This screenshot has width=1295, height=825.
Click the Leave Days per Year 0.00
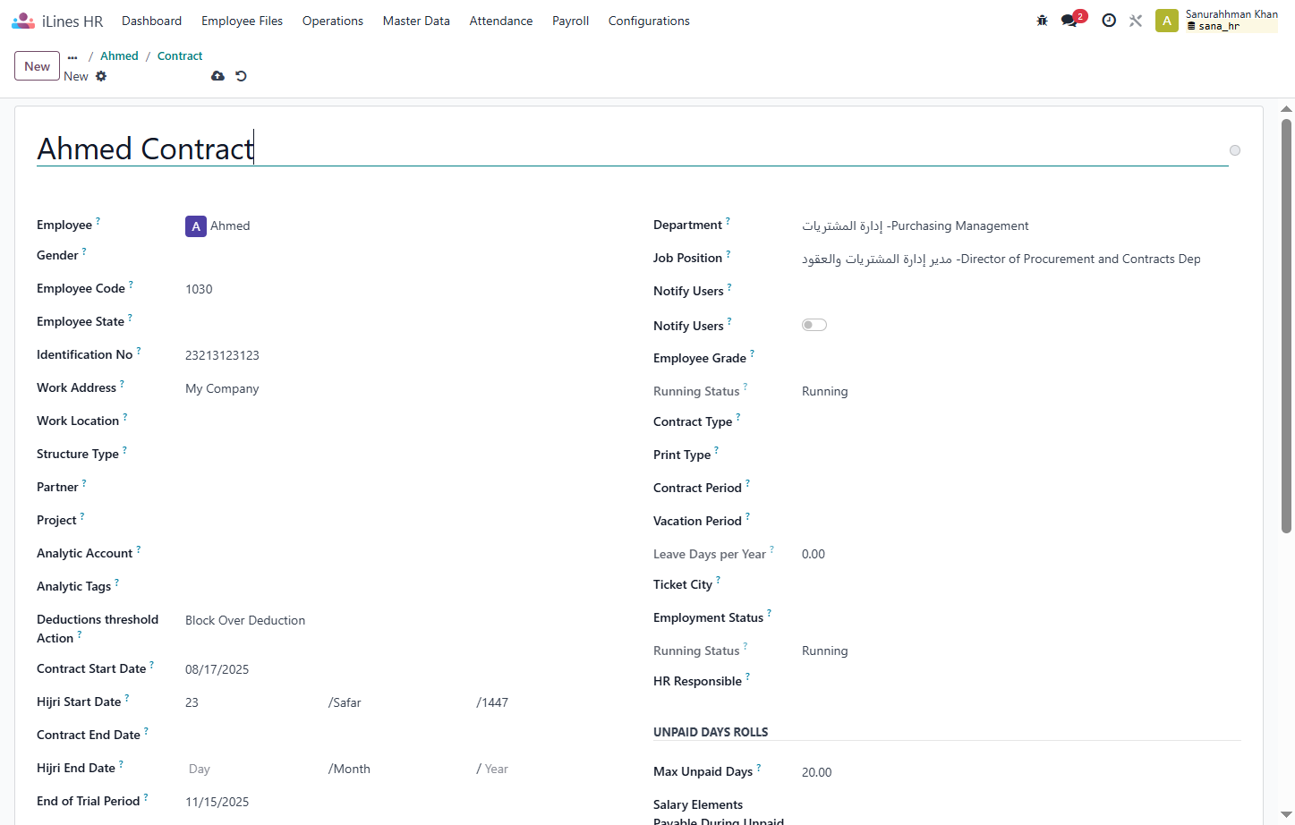(x=814, y=554)
